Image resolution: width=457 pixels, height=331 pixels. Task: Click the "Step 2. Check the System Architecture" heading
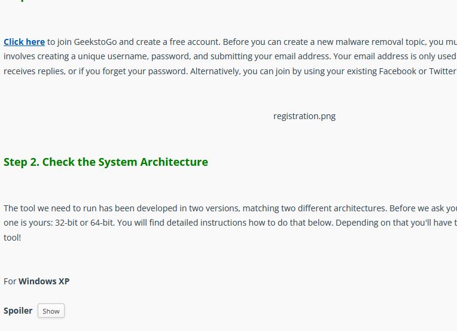[106, 162]
